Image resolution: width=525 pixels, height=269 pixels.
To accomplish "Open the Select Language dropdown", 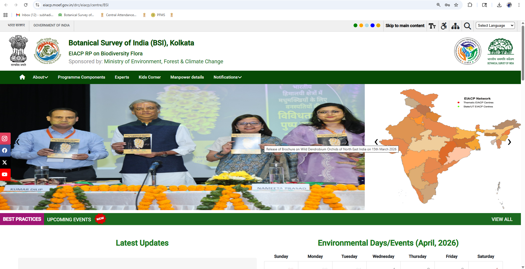I will pyautogui.click(x=495, y=25).
